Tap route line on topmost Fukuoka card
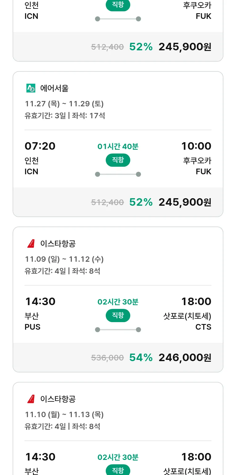The image size is (236, 475). coord(118,19)
